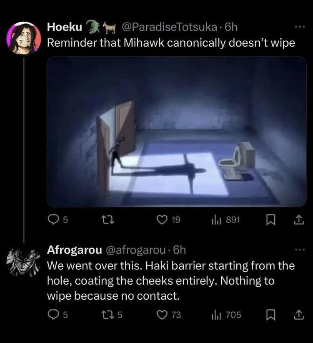The height and width of the screenshot is (343, 313).
Task: Visit the @ParadiseTotsuka handle
Action: (x=169, y=27)
